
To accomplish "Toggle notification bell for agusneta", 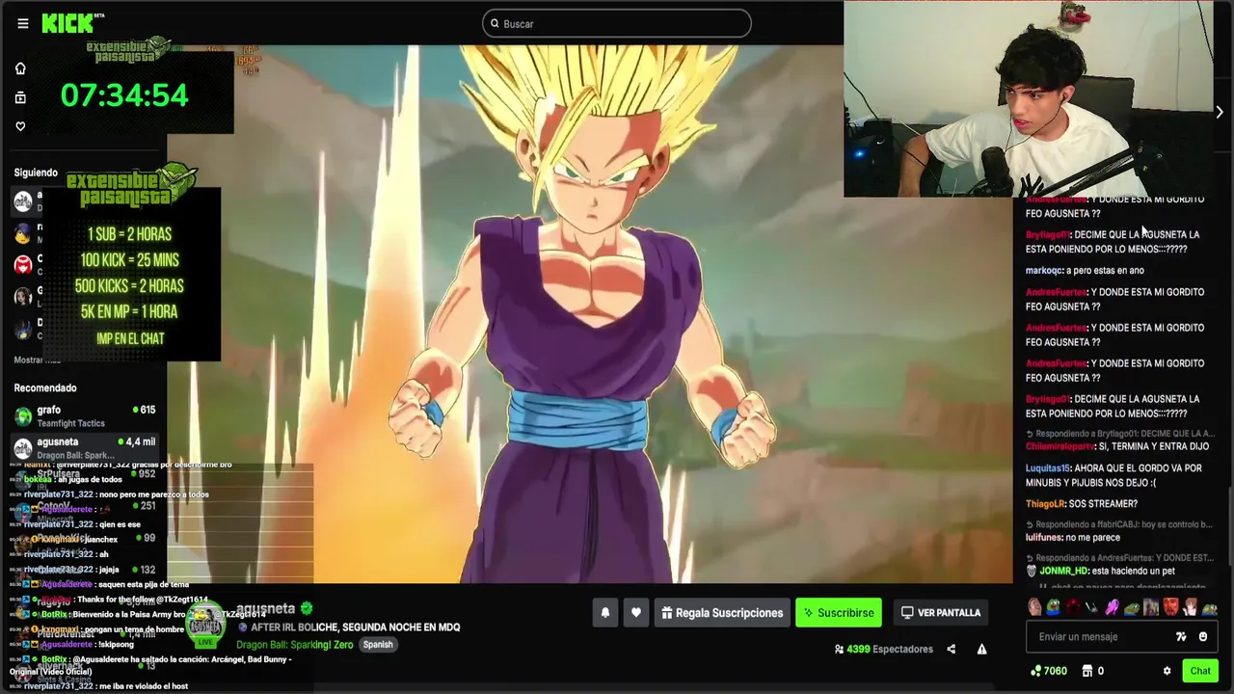I will 605,612.
